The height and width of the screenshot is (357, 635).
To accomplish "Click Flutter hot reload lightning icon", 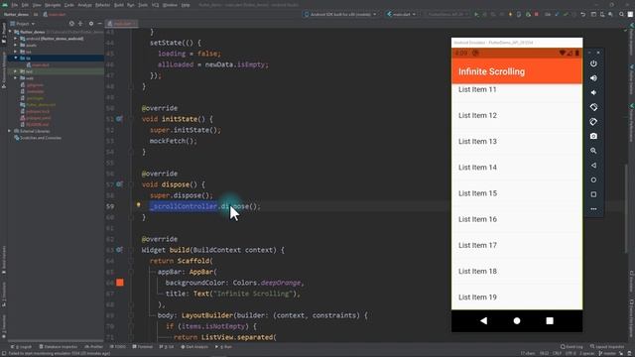I will [x=510, y=14].
